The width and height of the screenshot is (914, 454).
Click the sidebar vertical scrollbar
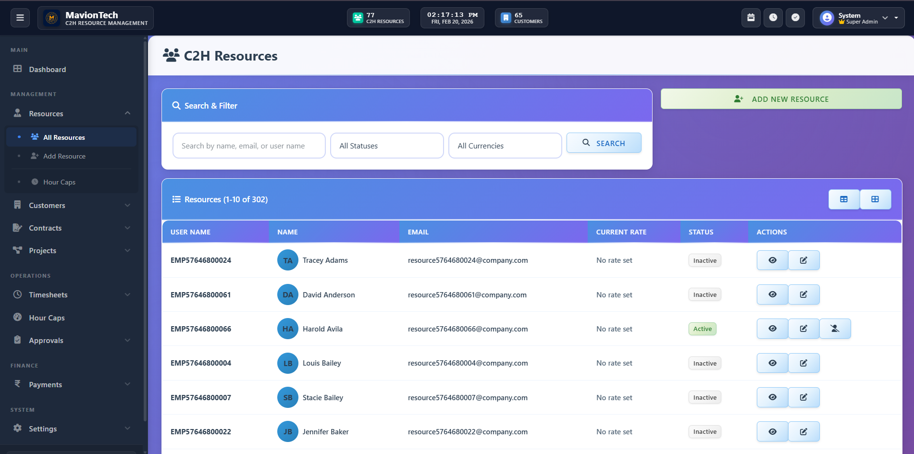point(145,231)
